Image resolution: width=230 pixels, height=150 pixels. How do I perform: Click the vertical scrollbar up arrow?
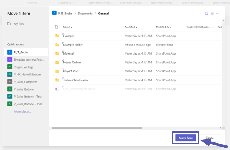(x=224, y=21)
